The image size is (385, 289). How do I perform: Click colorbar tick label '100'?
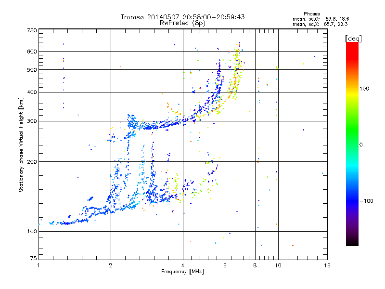pos(364,89)
